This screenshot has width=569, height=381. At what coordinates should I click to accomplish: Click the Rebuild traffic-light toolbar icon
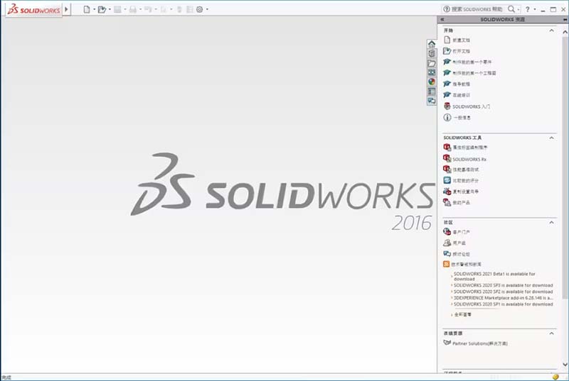[x=179, y=9]
